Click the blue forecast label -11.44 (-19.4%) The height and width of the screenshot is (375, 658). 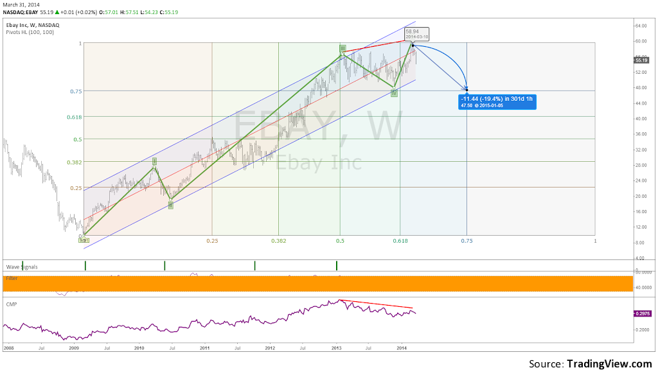(497, 102)
